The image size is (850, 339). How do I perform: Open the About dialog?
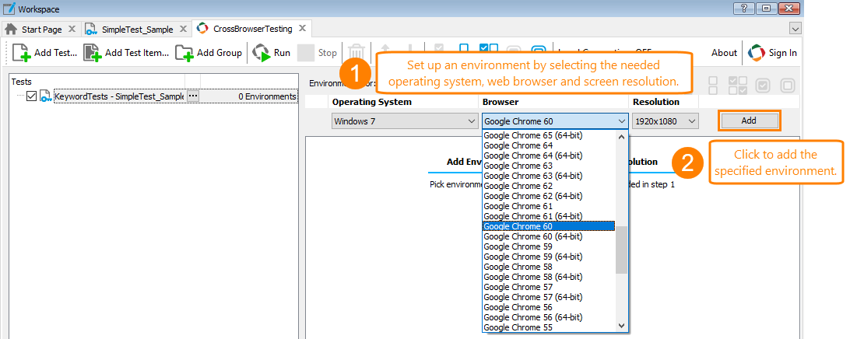[724, 53]
